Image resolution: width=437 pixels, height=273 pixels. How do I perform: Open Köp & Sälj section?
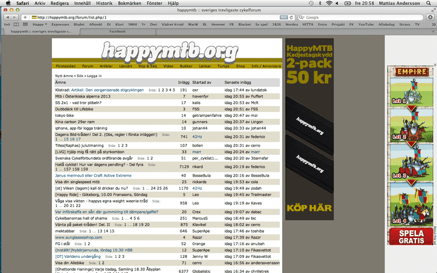click(x=148, y=66)
